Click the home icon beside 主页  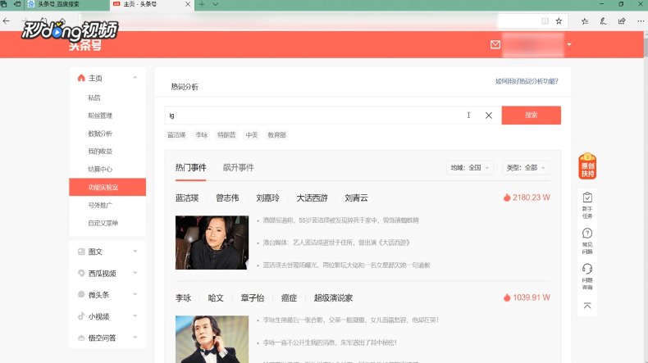pyautogui.click(x=81, y=78)
